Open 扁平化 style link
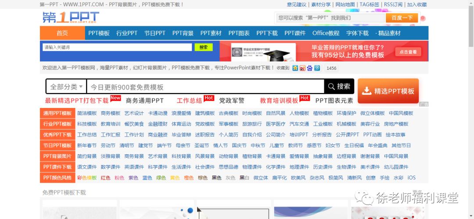Image resolution: width=474 pixels, height=219 pixels. coord(279,178)
